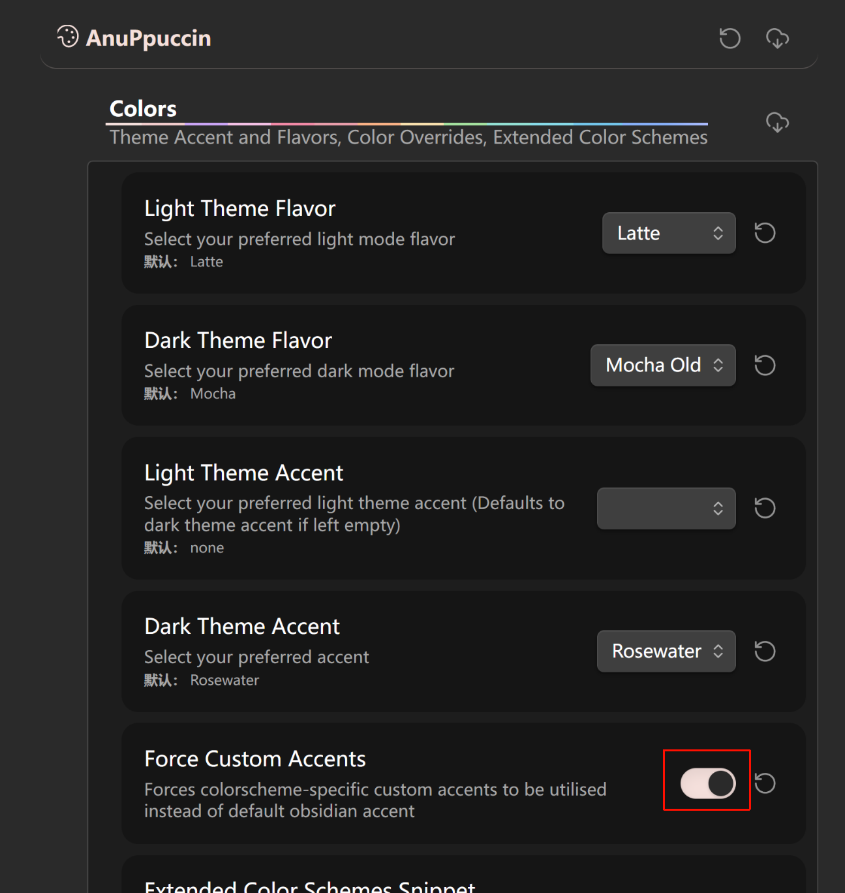Click the Colors section cloud download icon
Image resolution: width=845 pixels, height=893 pixels.
coord(777,122)
